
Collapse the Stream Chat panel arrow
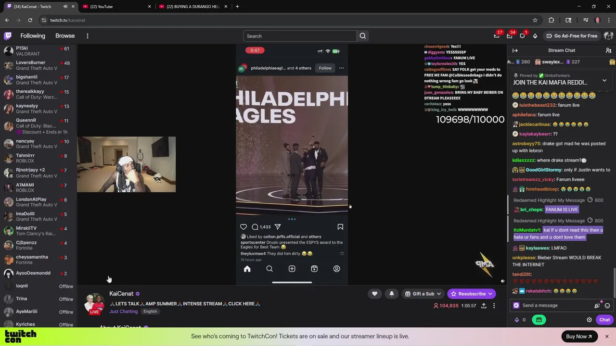515,50
